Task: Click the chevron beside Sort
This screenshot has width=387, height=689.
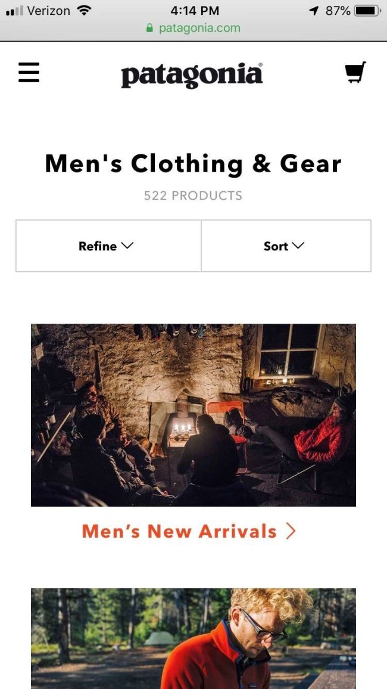Action: (298, 246)
